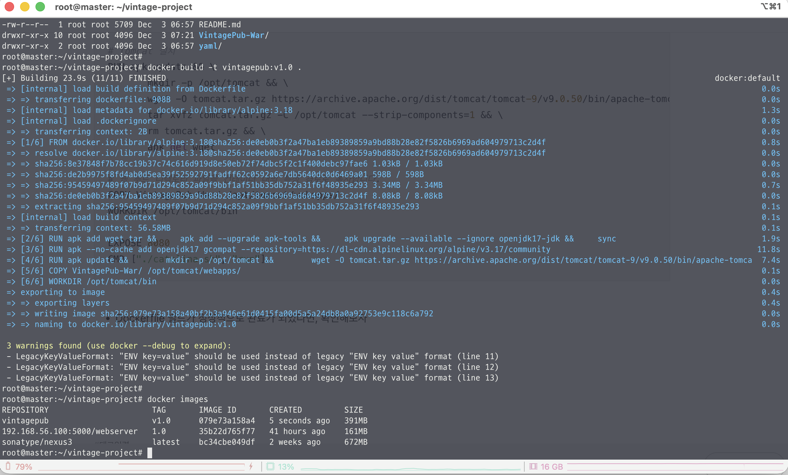Screen dimensions: 788x475
Task: Click the 13% CPU usage label
Action: click(x=286, y=467)
